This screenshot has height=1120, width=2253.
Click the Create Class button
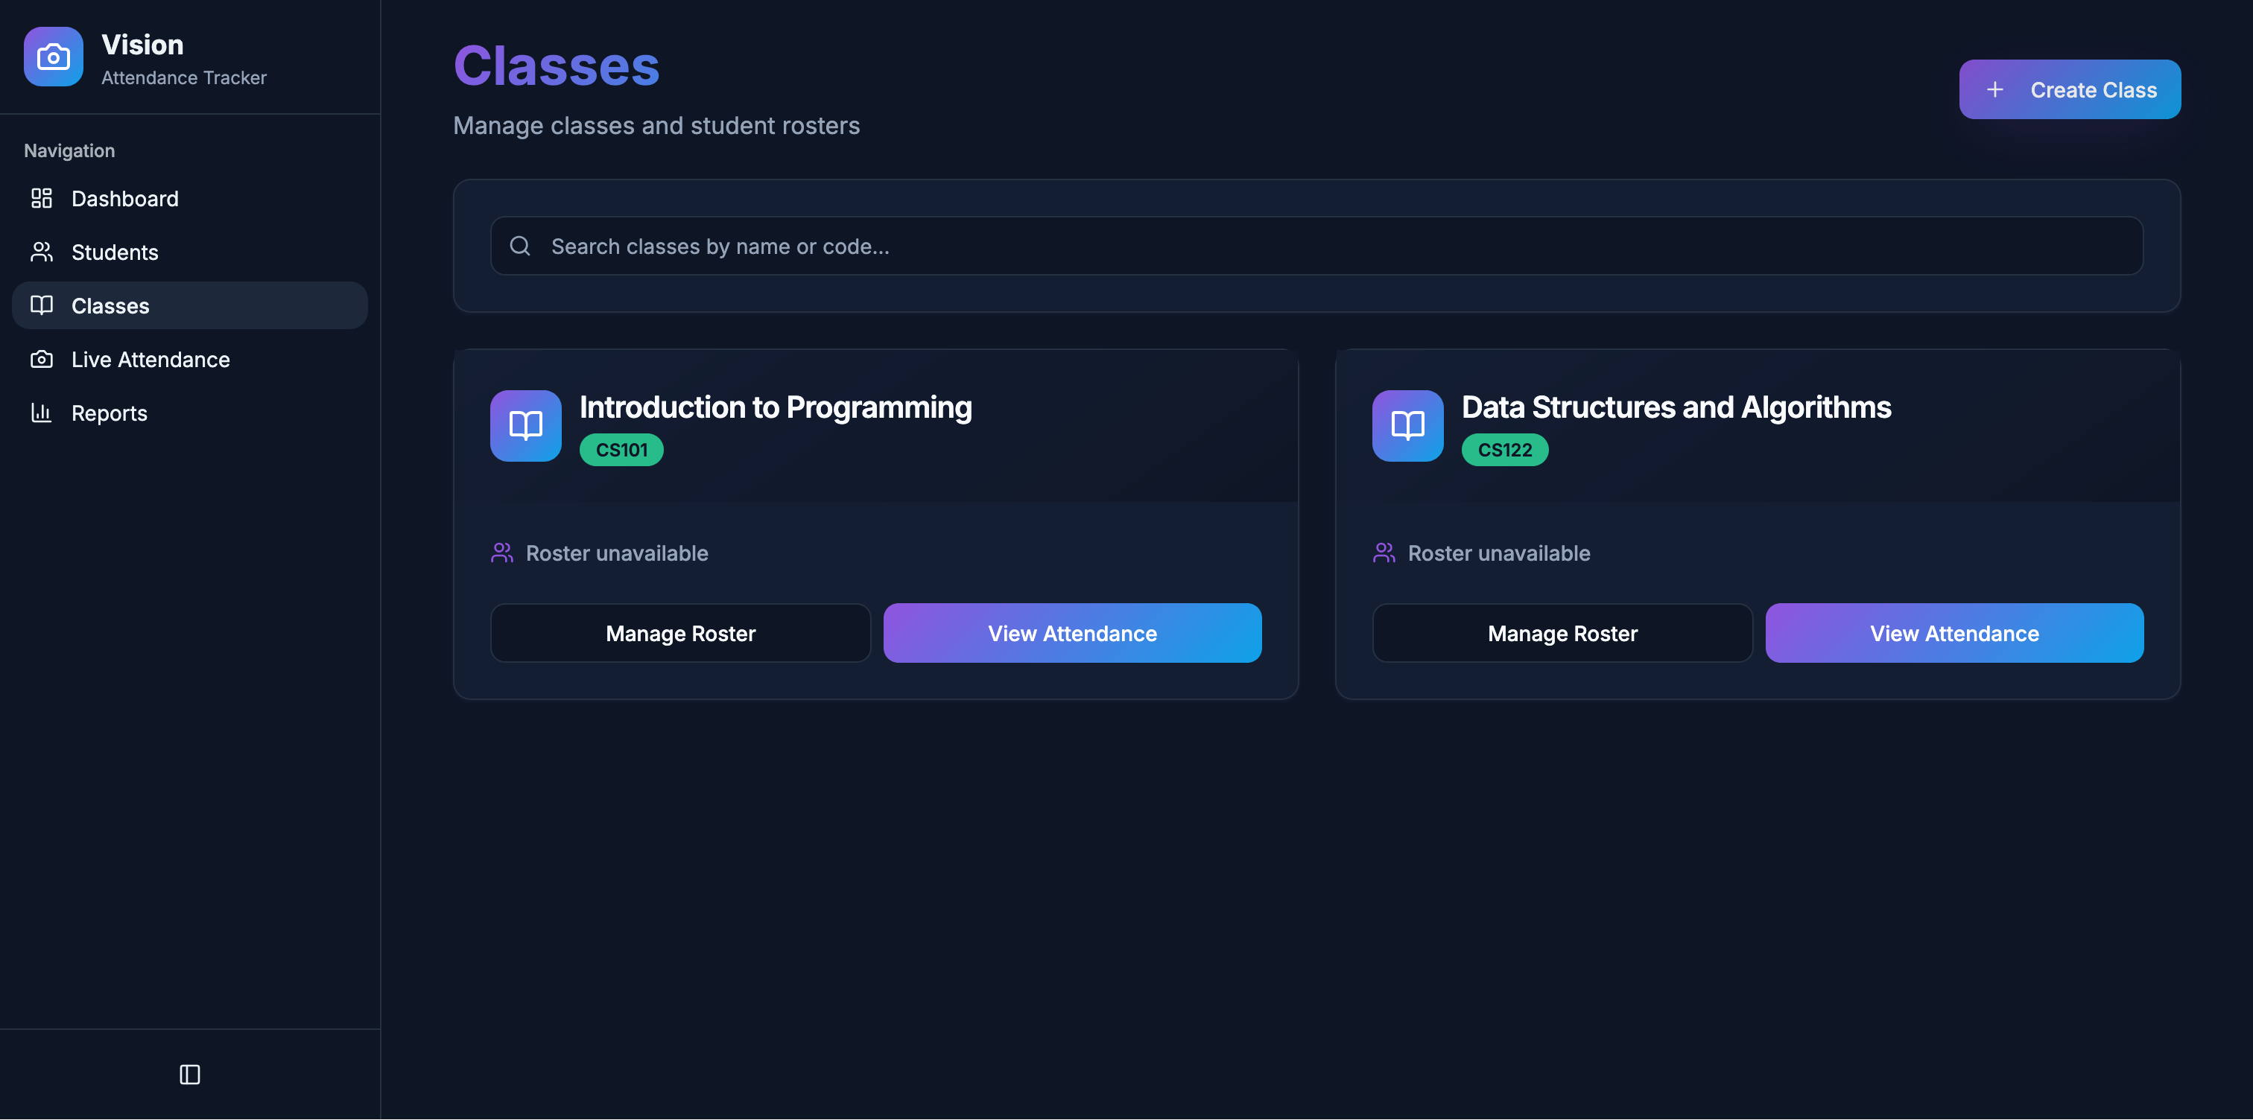click(x=2069, y=89)
